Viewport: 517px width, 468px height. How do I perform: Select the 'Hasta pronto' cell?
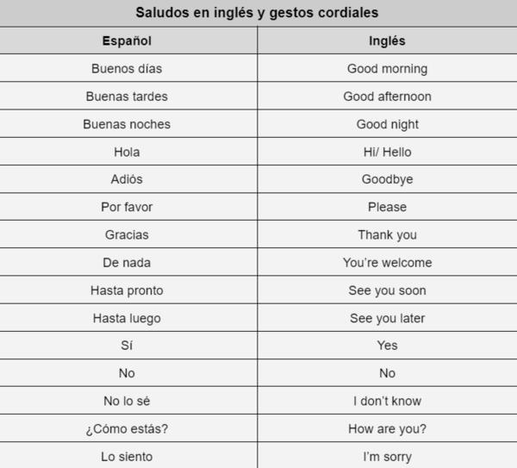pyautogui.click(x=128, y=290)
